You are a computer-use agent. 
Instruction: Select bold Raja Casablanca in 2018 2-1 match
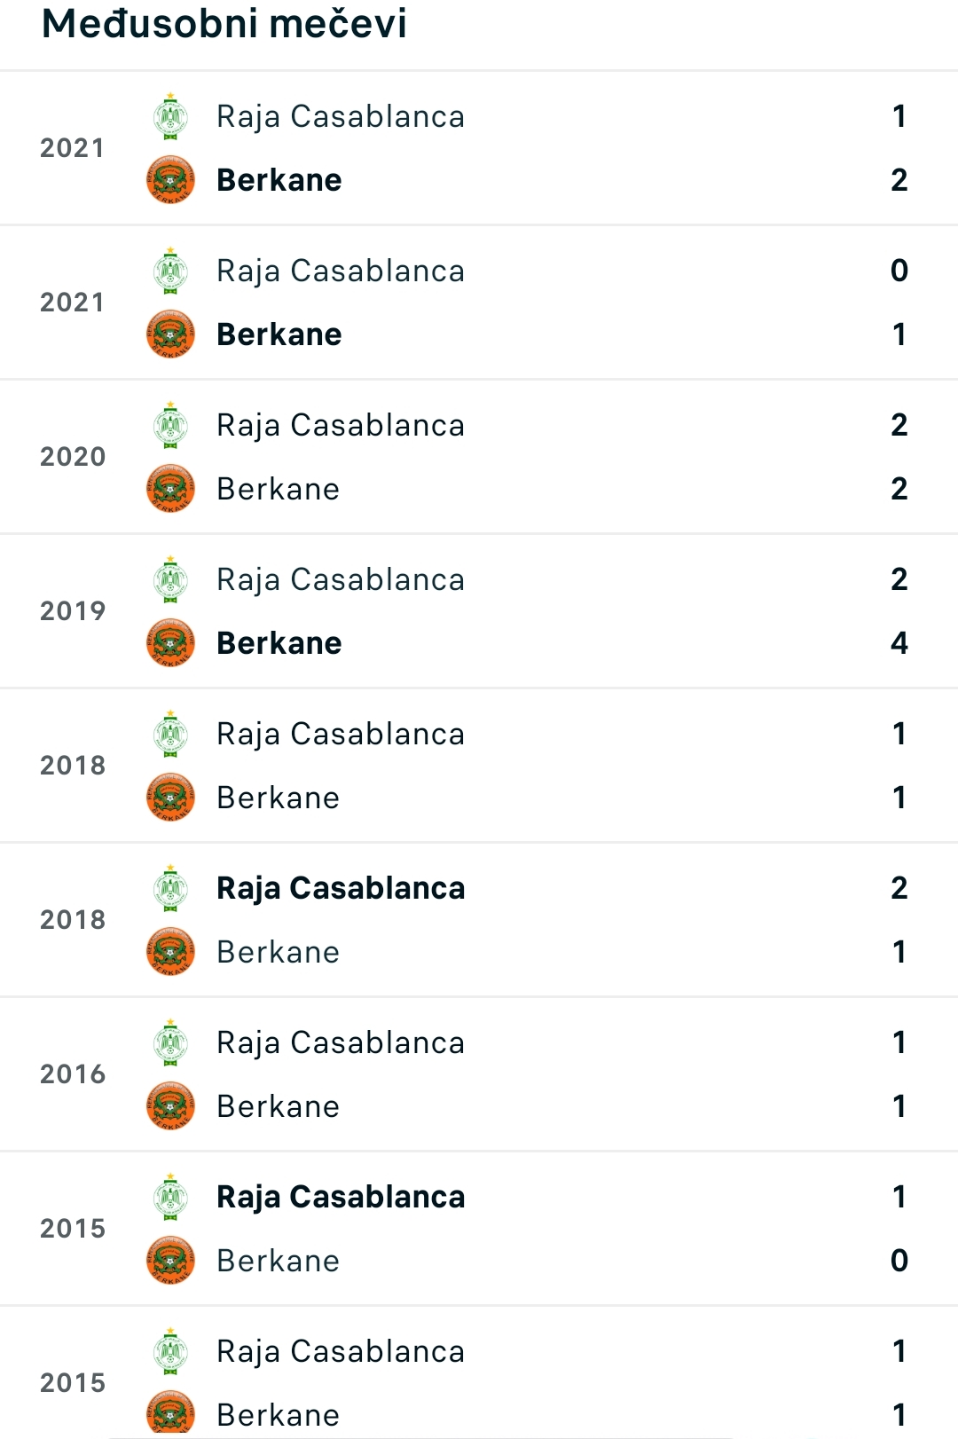click(341, 888)
